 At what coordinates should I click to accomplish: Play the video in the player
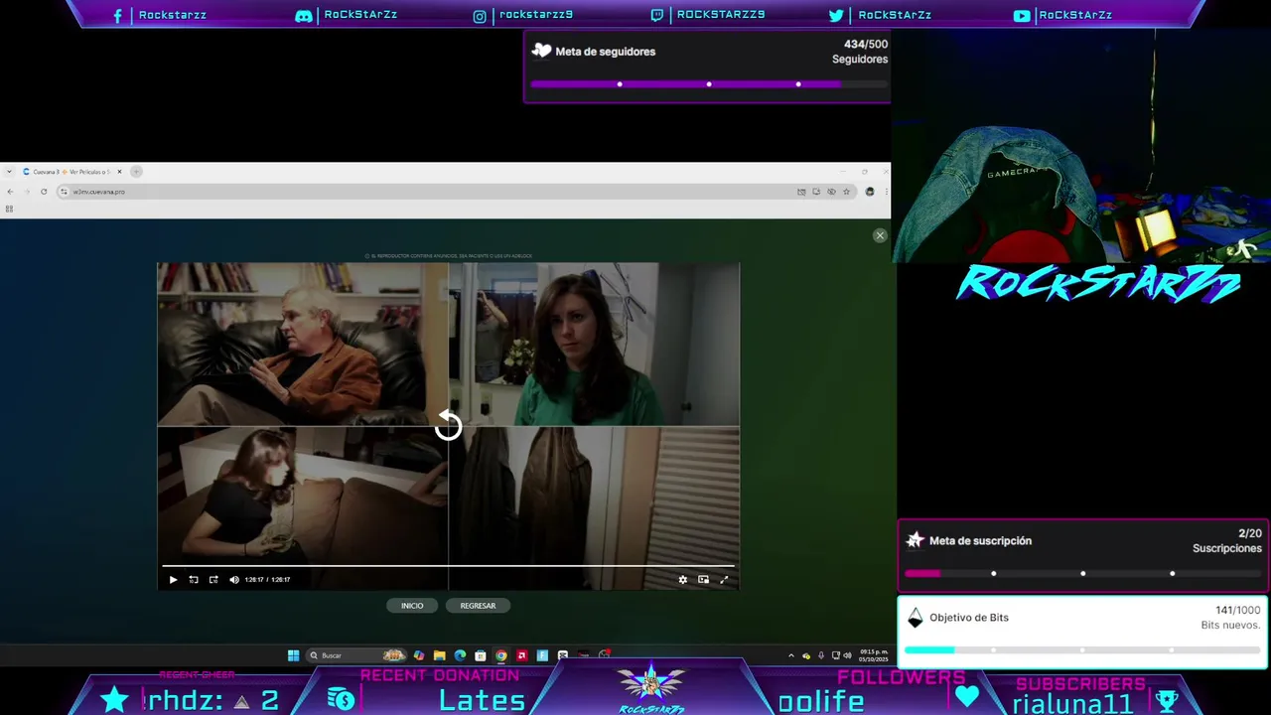(x=173, y=579)
